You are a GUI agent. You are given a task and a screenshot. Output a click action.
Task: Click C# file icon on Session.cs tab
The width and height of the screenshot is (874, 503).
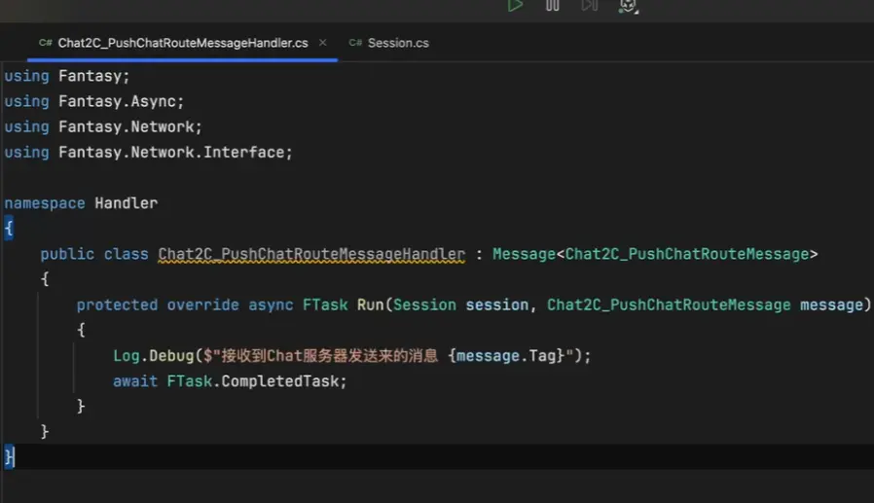tap(355, 43)
